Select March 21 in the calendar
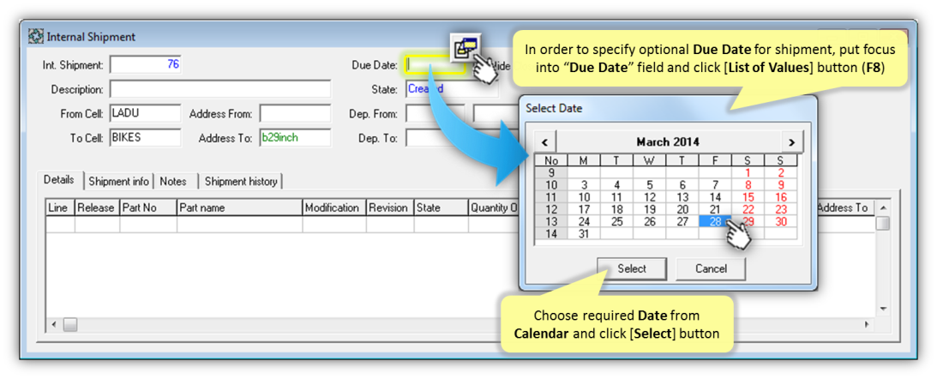 click(715, 210)
